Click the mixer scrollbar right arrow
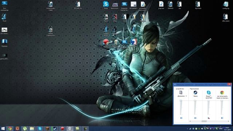This screenshot has width=233, height=131. 228,121
